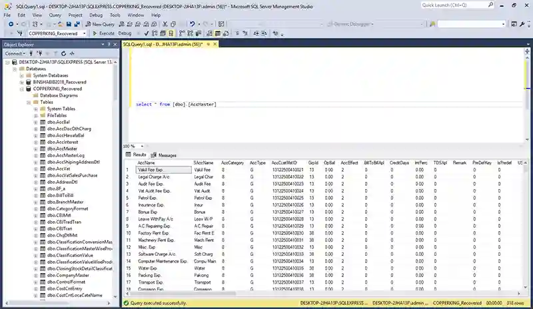Toggle Include Live Query Statistics icon
Screen dimensions: 533x309
(190, 33)
